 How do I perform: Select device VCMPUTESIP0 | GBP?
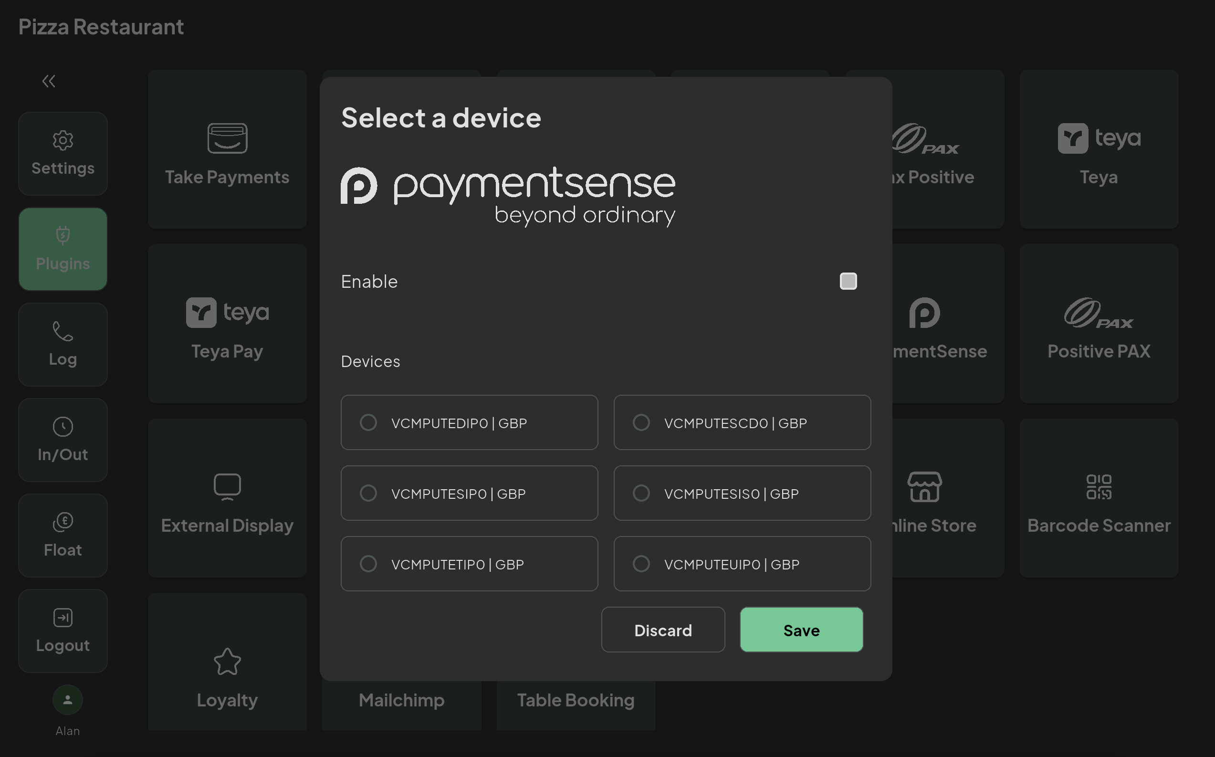pyautogui.click(x=469, y=493)
